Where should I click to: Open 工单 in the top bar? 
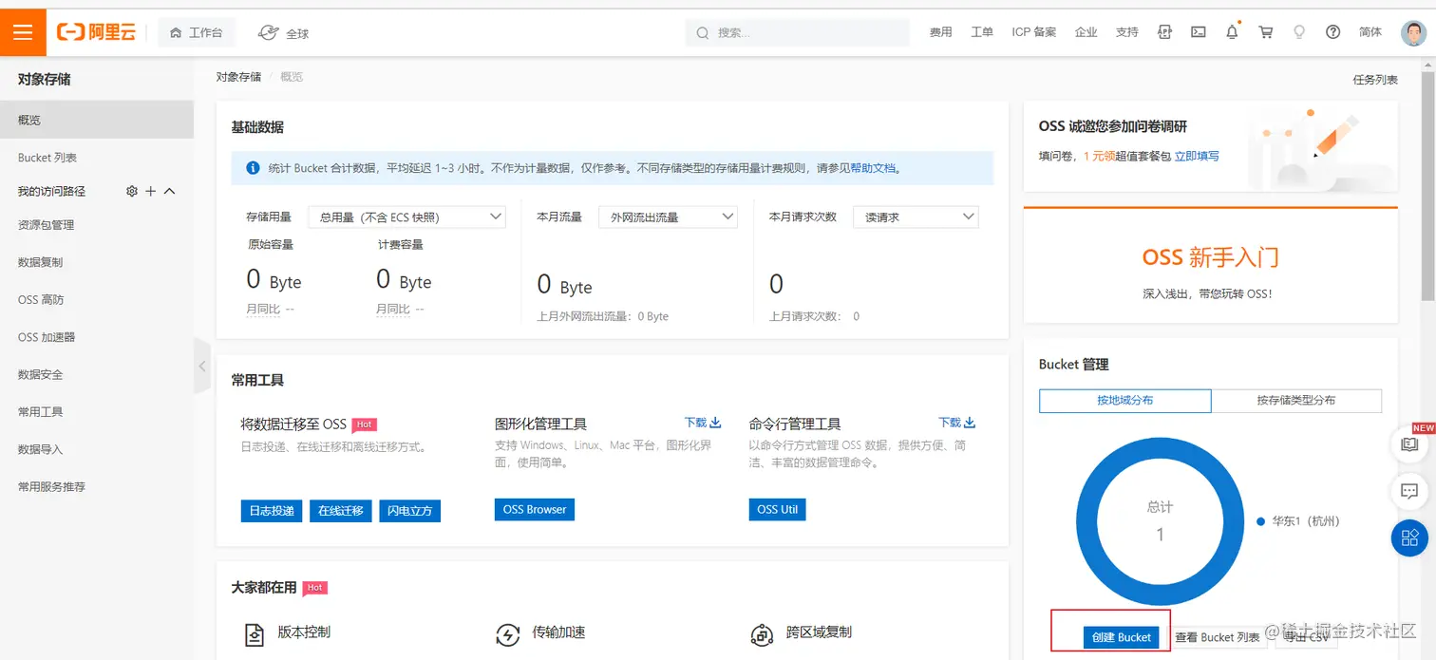[982, 32]
